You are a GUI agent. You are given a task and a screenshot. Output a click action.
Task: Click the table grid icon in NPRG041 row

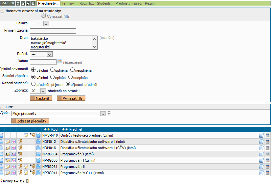[x=267, y=173]
